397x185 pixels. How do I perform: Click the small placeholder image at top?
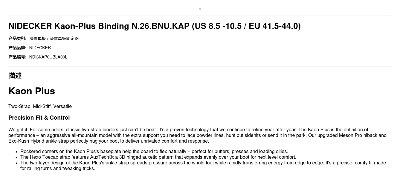tap(200, 9)
